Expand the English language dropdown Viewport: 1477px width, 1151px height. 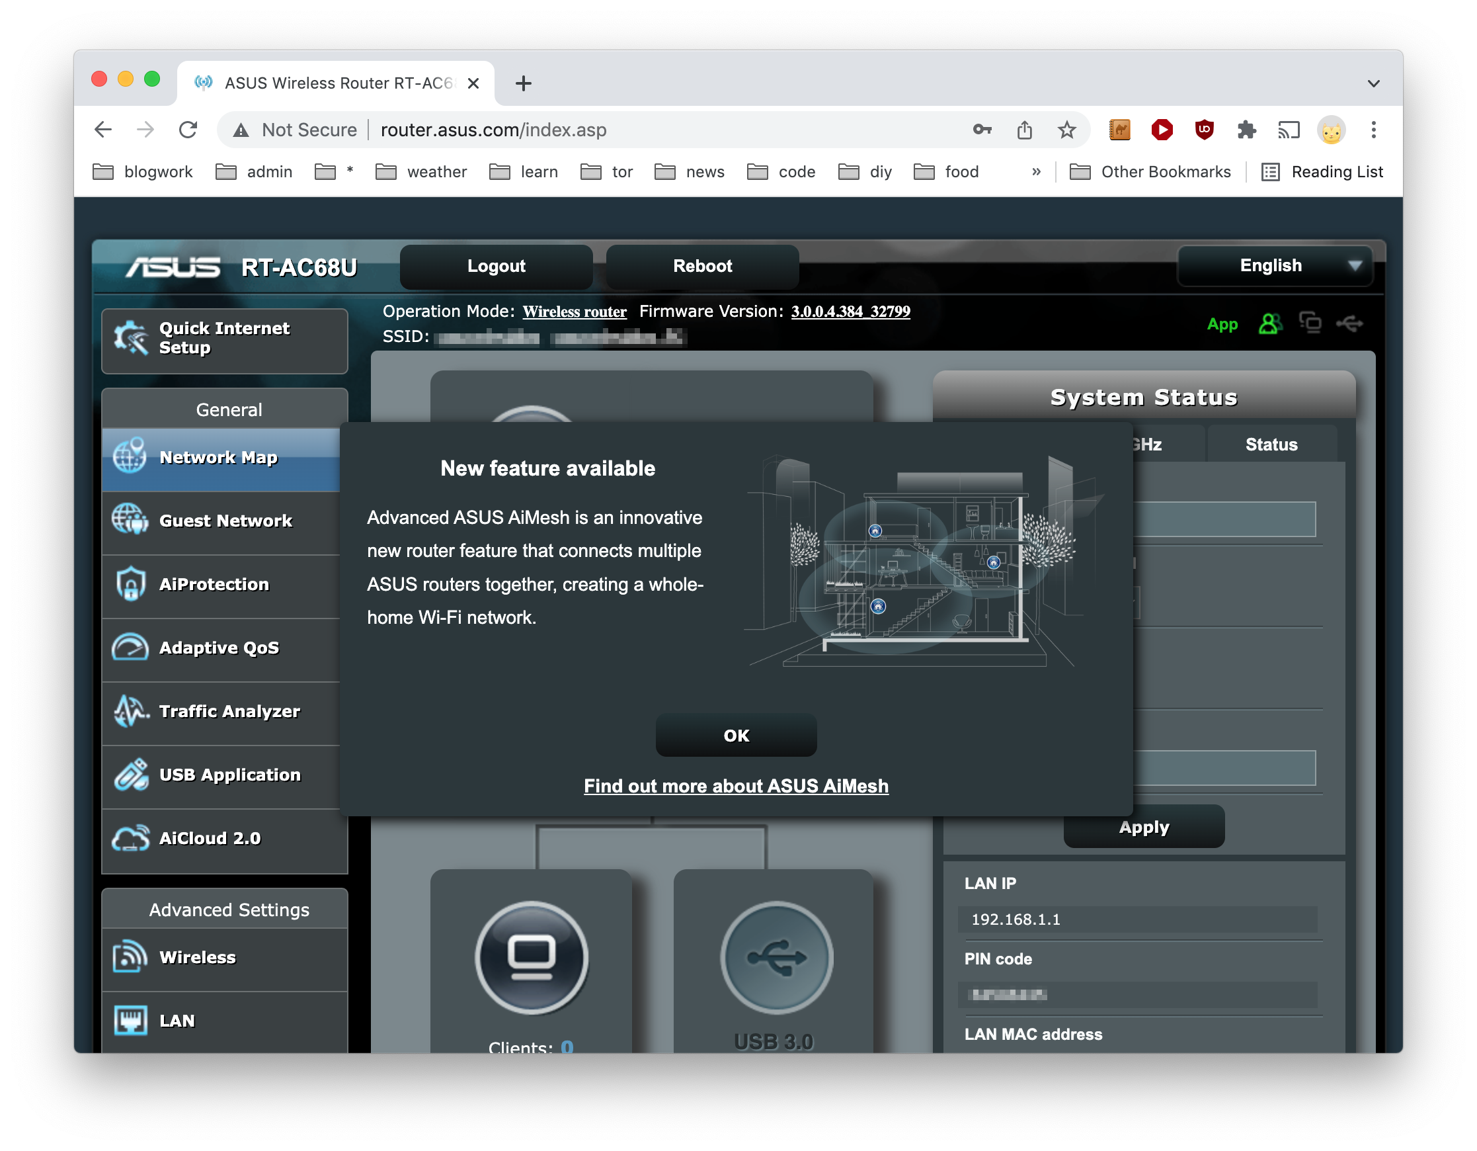coord(1274,265)
